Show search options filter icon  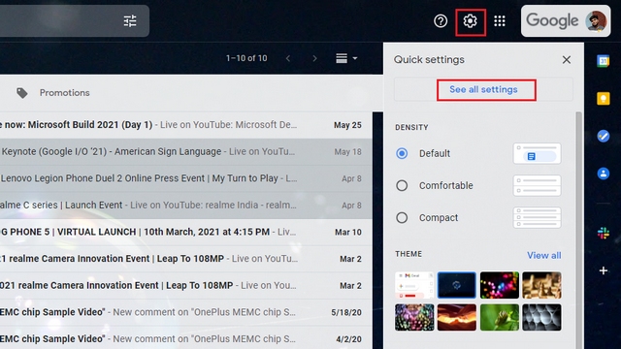pos(130,21)
